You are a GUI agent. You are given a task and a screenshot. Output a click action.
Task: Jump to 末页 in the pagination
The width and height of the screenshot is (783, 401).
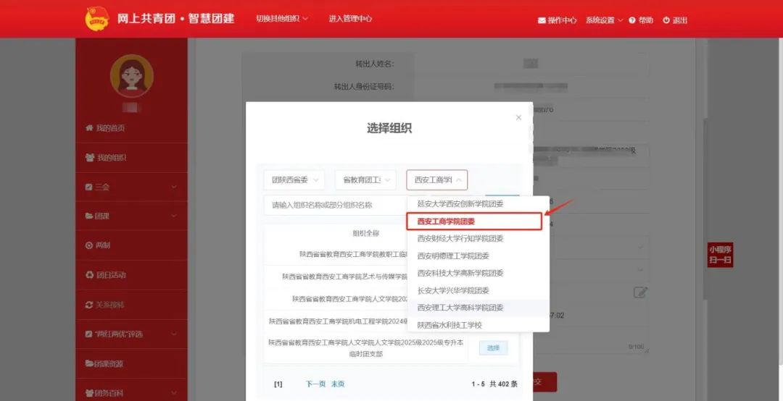point(338,384)
